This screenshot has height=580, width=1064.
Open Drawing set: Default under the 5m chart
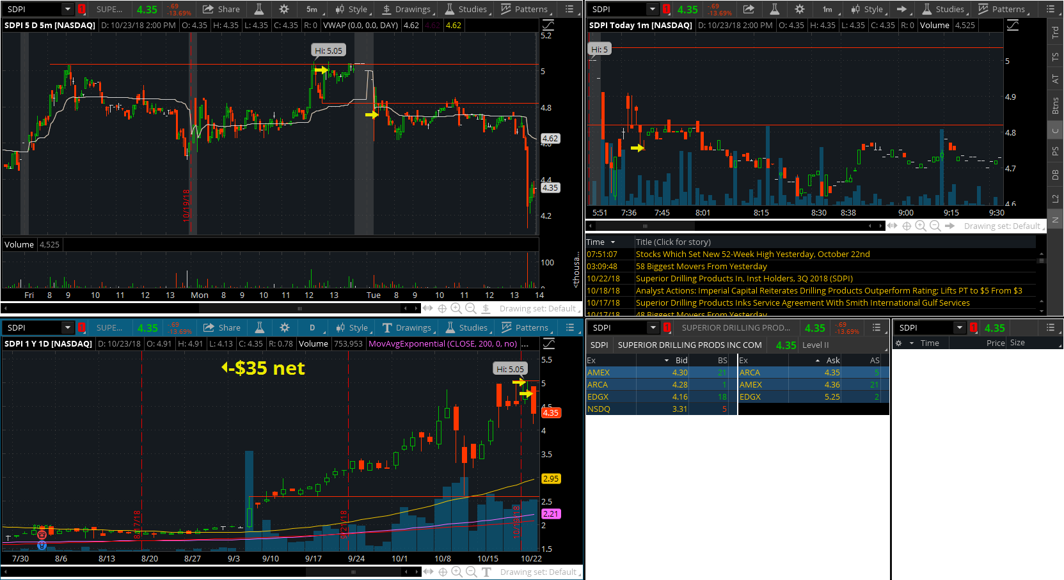pyautogui.click(x=539, y=308)
